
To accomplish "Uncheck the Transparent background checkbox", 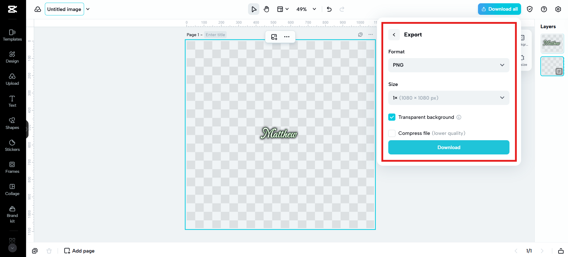I will 392,117.
